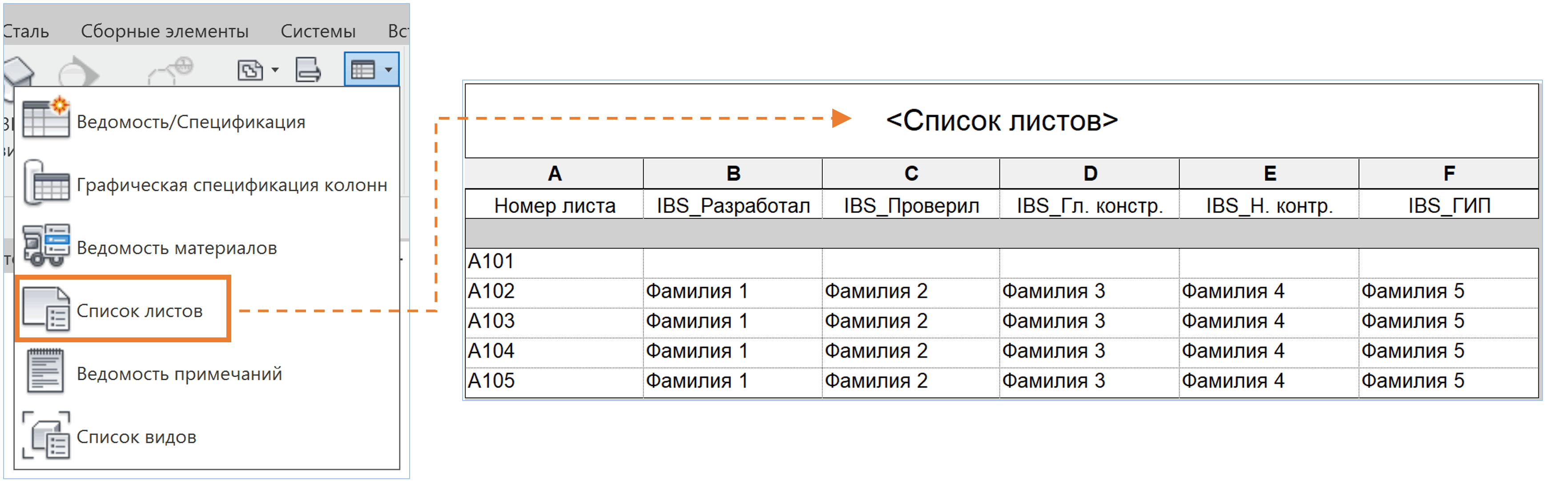Select the Список видов icon
This screenshot has width=1546, height=481.
[46, 435]
